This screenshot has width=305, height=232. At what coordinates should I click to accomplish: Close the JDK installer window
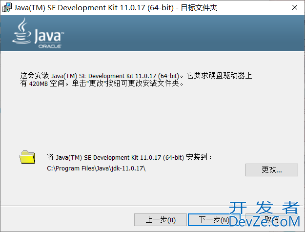[295, 8]
